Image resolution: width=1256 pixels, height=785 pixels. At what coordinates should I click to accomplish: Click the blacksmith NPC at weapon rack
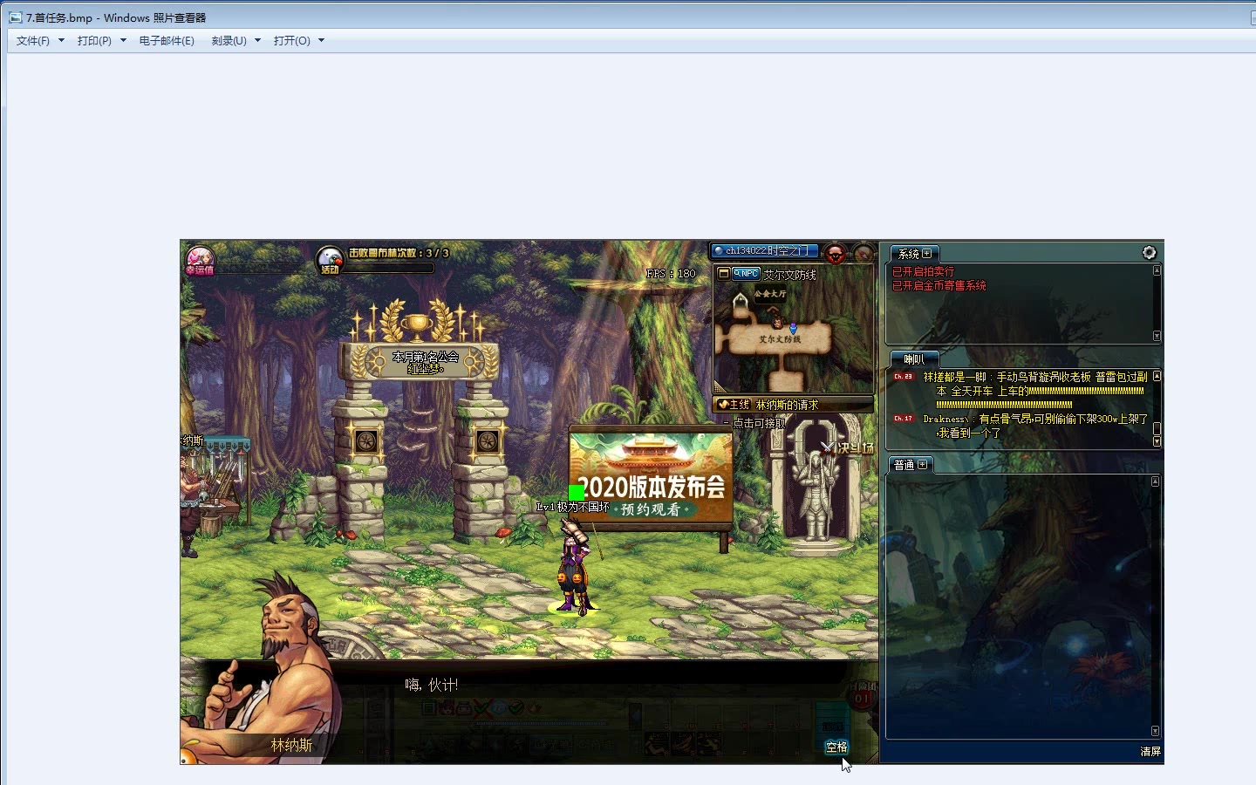coord(190,502)
